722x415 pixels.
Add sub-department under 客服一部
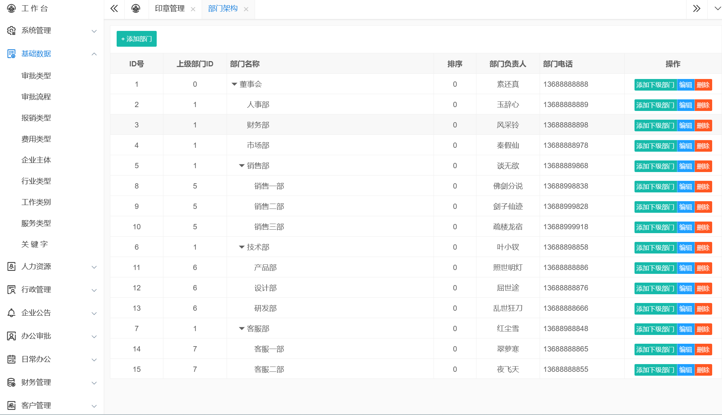tap(655, 350)
